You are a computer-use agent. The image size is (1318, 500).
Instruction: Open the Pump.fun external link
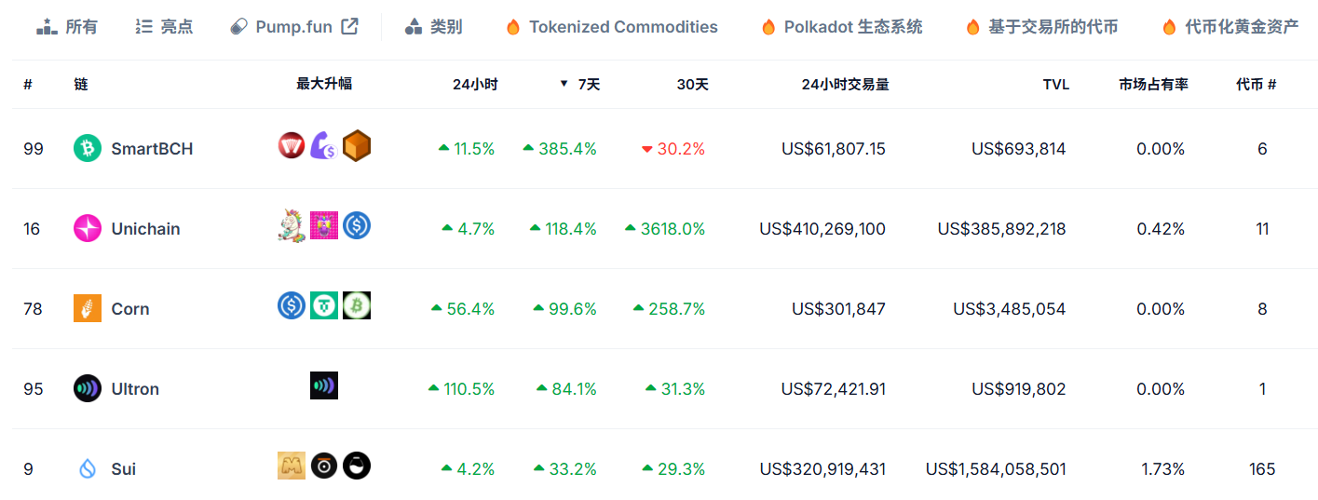point(293,27)
